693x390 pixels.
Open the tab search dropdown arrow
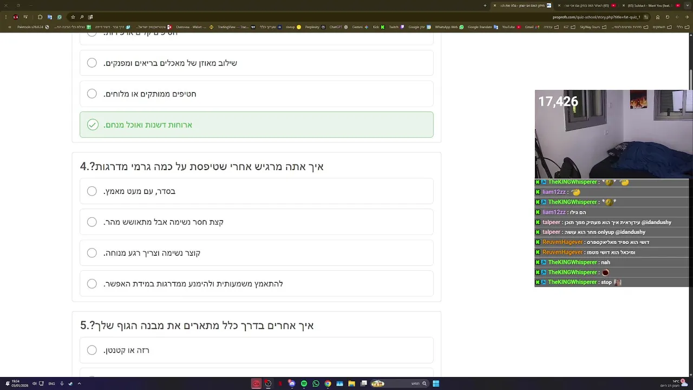tap(687, 5)
